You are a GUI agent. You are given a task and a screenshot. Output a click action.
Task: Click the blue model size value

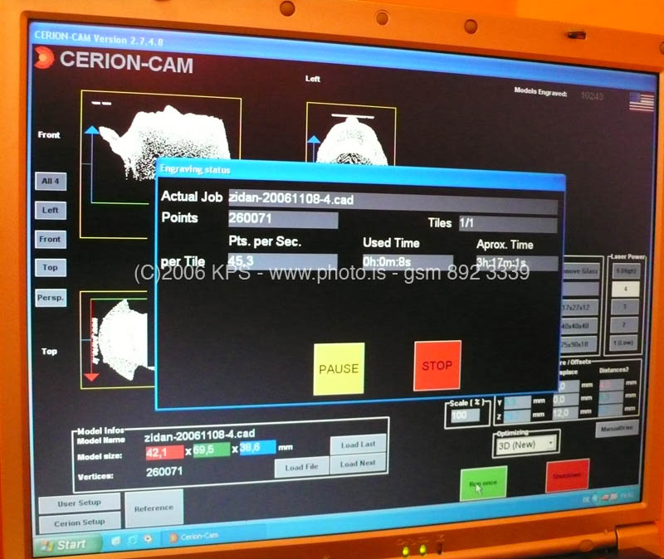pyautogui.click(x=257, y=448)
